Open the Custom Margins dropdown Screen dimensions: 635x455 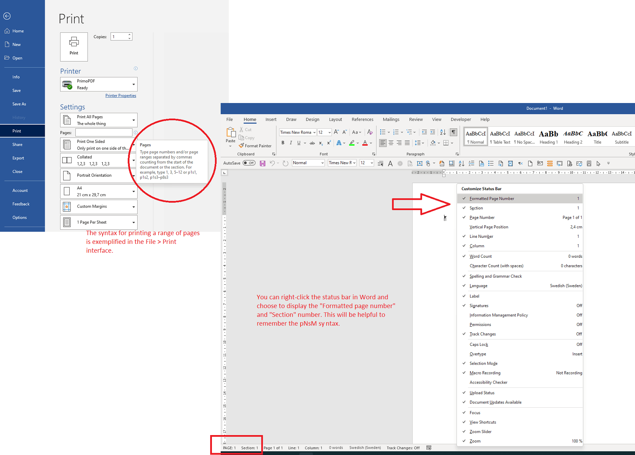pos(99,207)
